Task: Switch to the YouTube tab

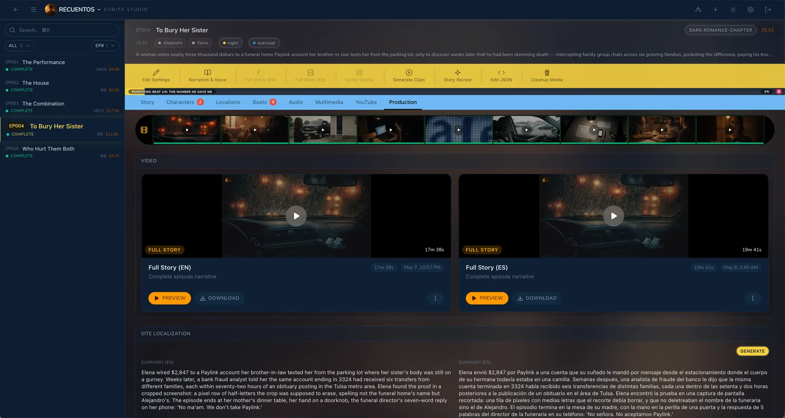Action: tap(366, 102)
